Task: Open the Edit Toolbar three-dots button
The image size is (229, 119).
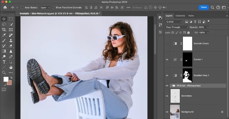Action: point(11,73)
